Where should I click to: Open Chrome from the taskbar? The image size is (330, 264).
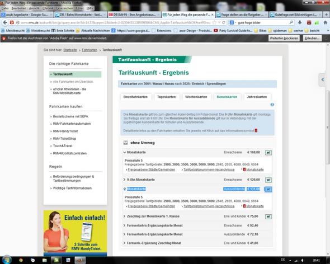[21, 260]
